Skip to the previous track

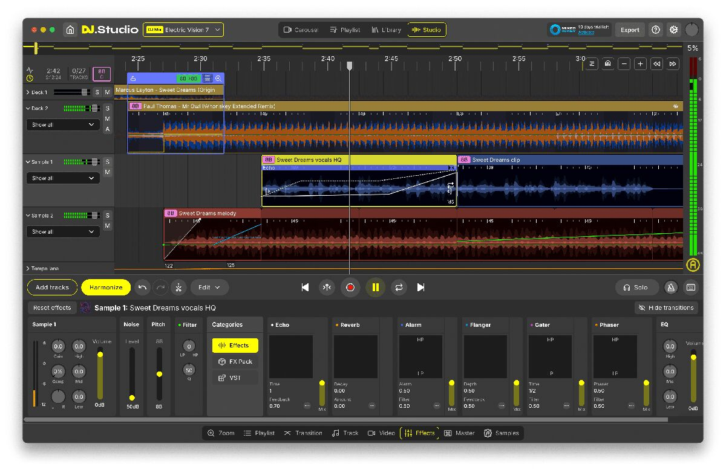pyautogui.click(x=305, y=288)
